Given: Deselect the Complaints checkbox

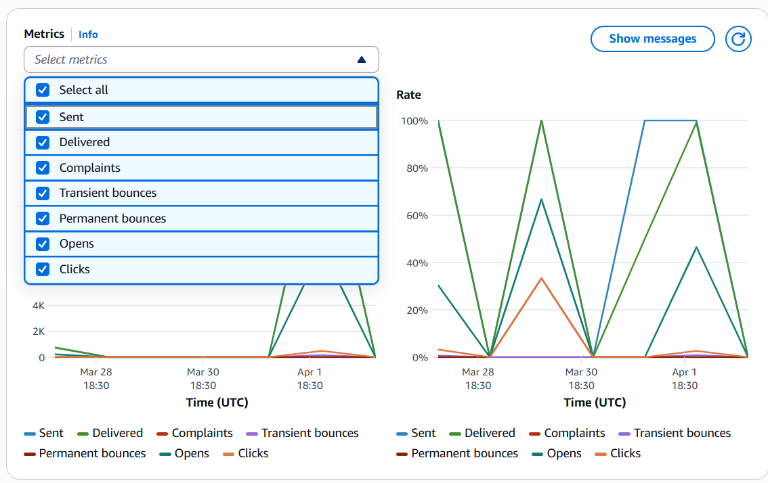Looking at the screenshot, I should (43, 168).
